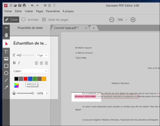Cut selection with the scissors icon
The height and width of the screenshot is (126, 160).
pos(45,5)
